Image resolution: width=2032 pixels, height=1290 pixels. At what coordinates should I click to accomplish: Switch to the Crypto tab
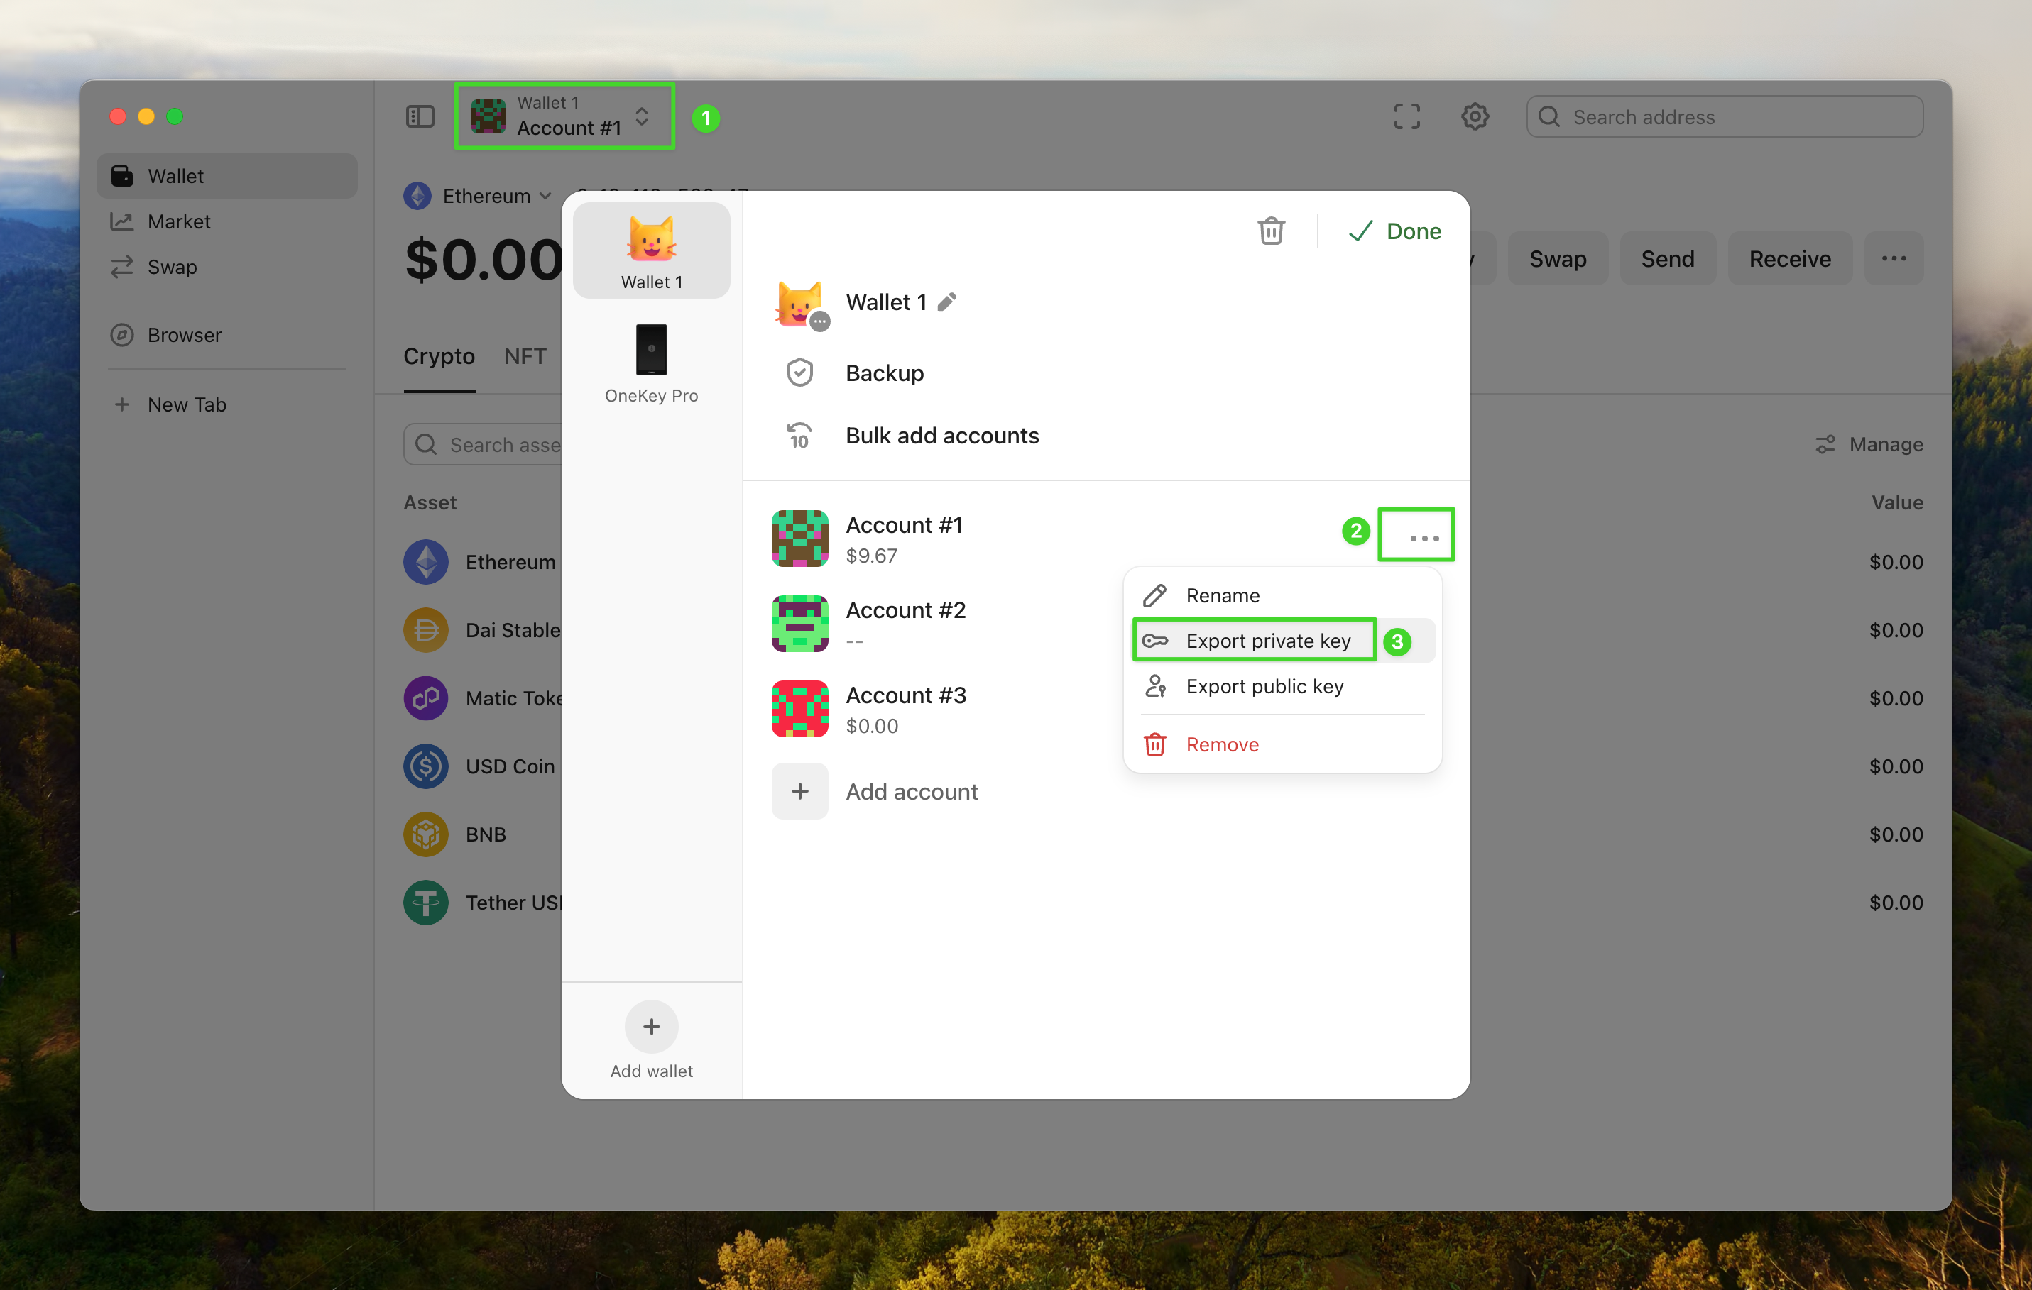click(x=439, y=355)
